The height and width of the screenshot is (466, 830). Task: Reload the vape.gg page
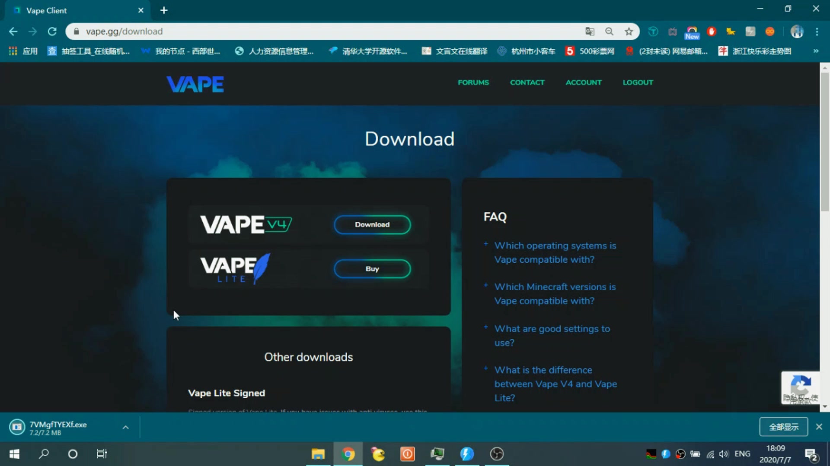click(52, 31)
